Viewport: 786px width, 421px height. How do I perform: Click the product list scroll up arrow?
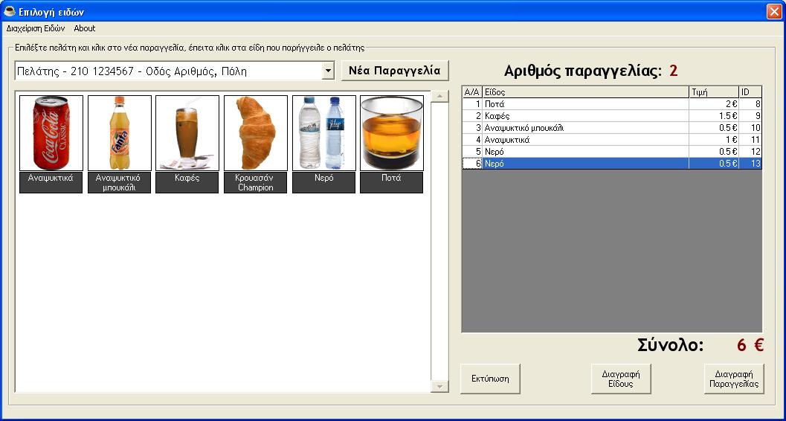coord(439,96)
